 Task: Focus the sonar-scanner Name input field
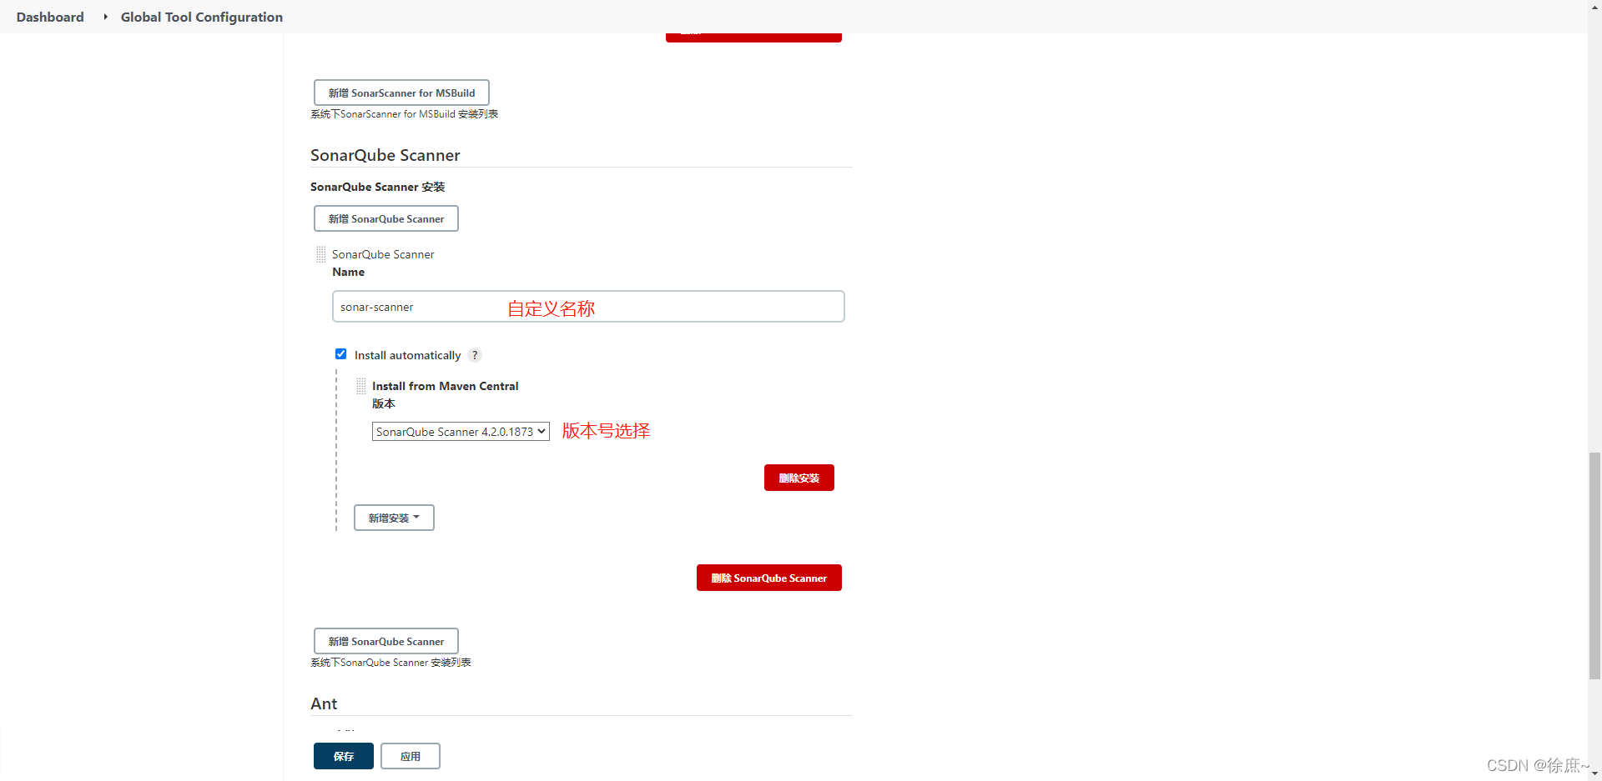point(588,307)
